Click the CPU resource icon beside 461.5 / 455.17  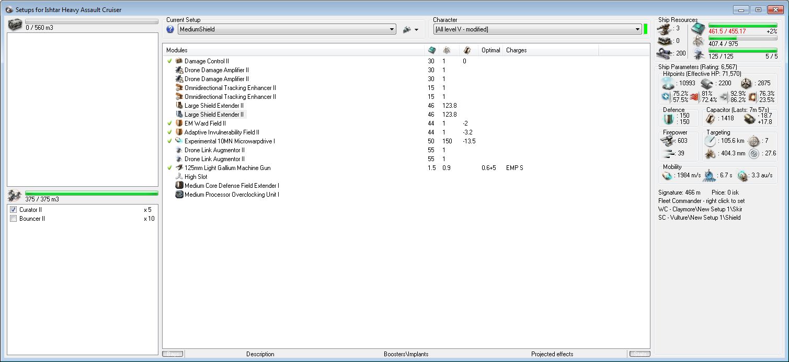698,28
